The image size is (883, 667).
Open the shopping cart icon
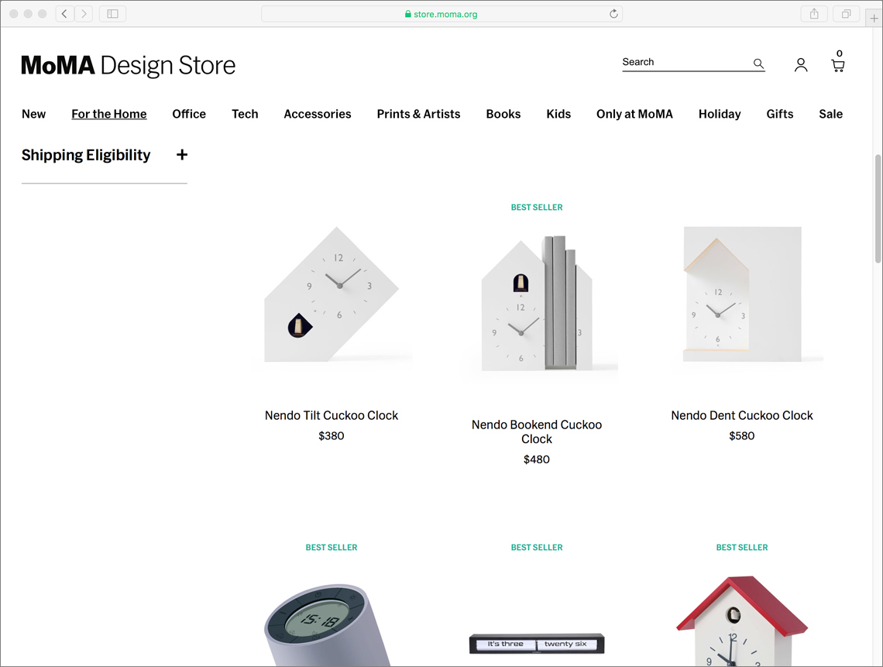[x=838, y=65]
